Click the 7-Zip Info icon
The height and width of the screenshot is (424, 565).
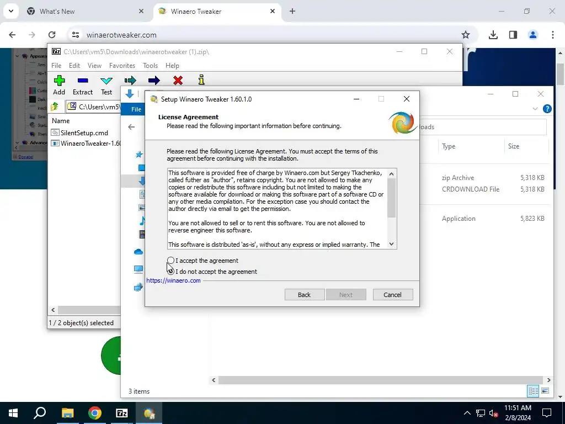click(x=201, y=80)
